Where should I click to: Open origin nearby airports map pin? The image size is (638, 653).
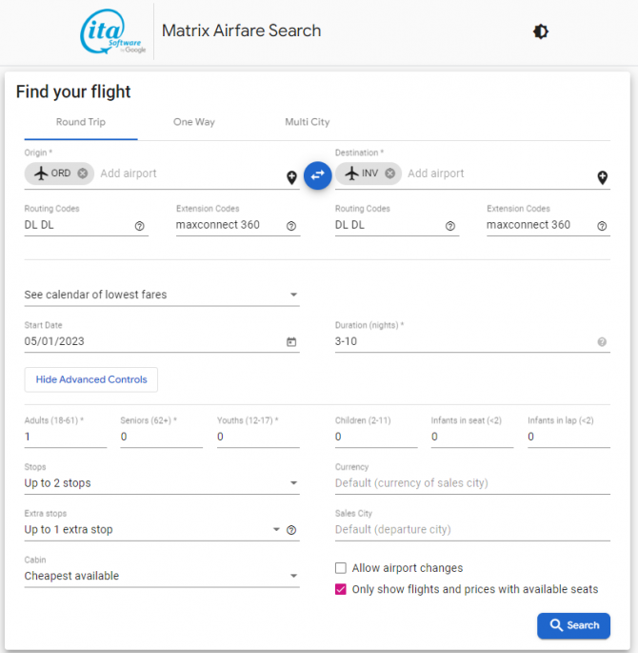click(291, 177)
